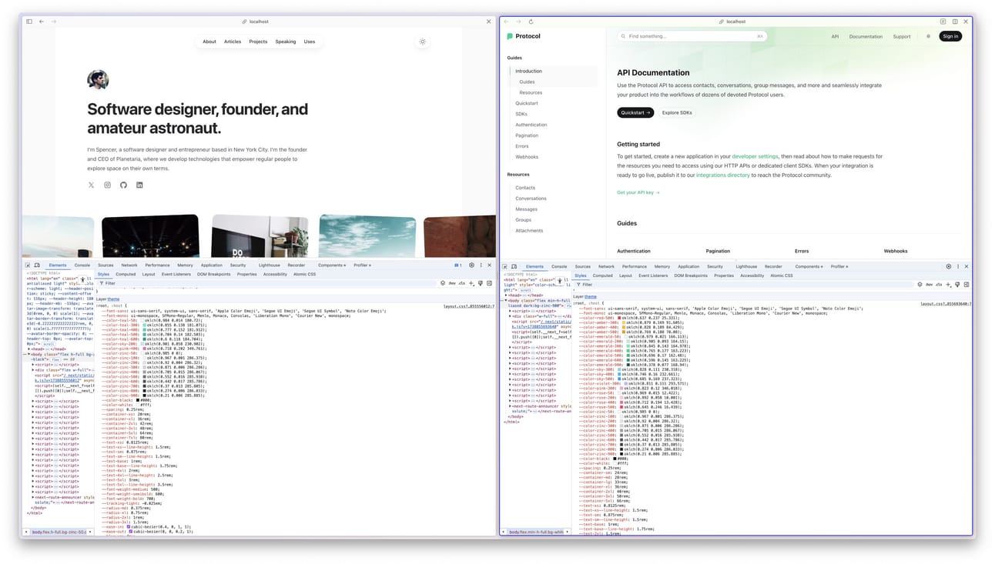Open the settings gear in left DevTools
This screenshot has width=995, height=564.
(x=471, y=265)
